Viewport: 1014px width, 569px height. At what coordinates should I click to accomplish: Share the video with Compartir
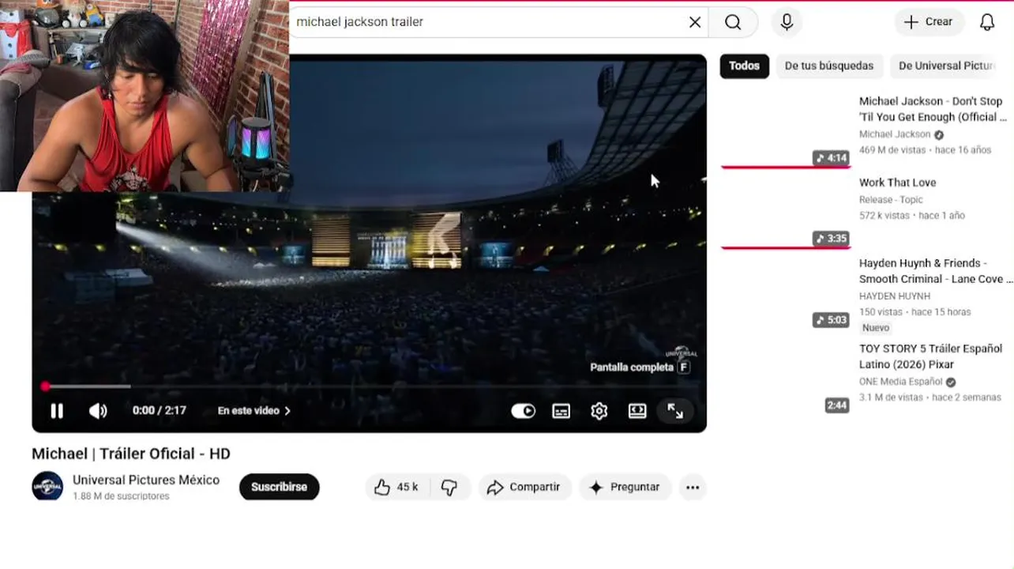[x=524, y=488]
